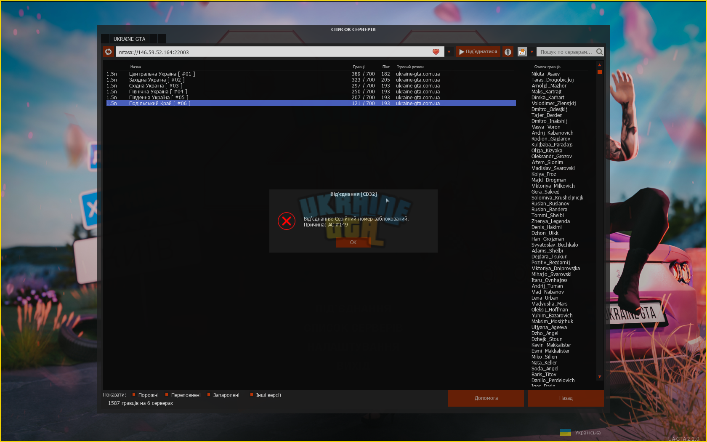Viewport: 707px width, 442px height.
Task: Sort by Назва column header
Action: tap(136, 67)
